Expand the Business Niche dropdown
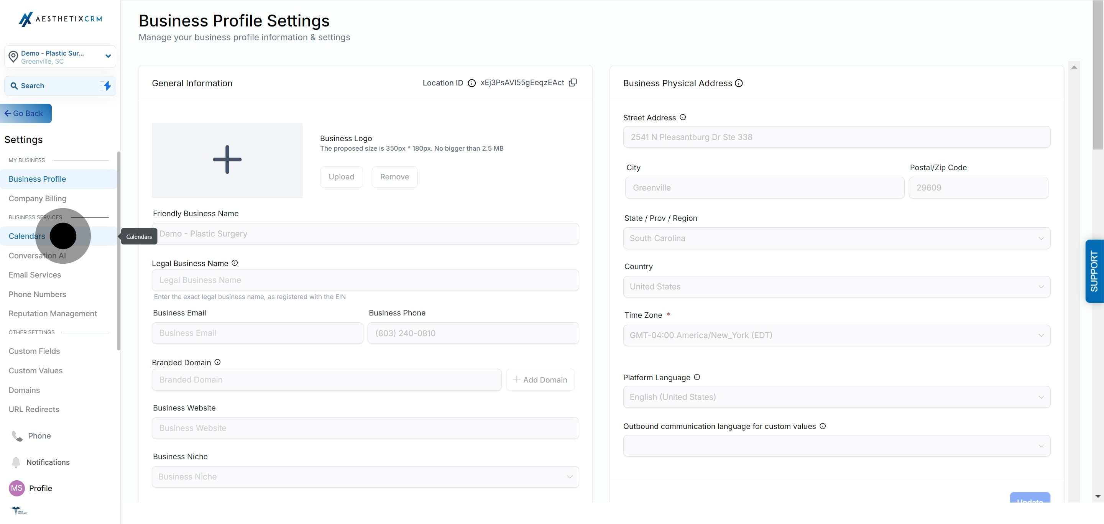 [365, 476]
